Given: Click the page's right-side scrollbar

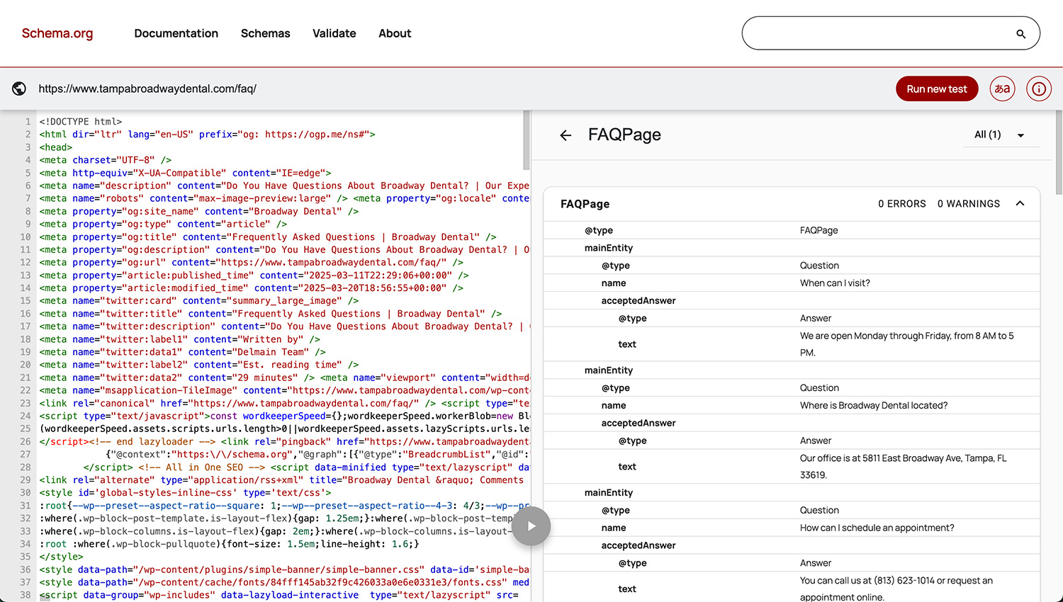Looking at the screenshot, I should [1059, 152].
